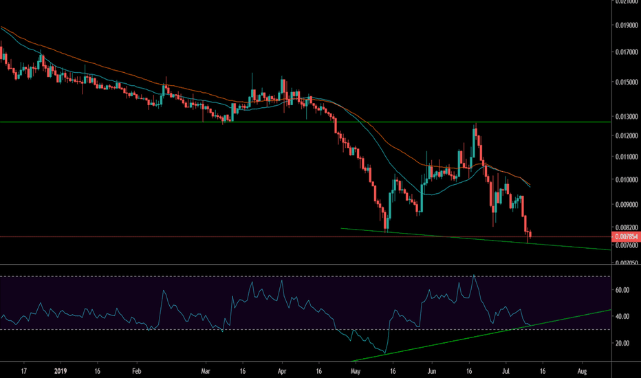The height and width of the screenshot is (378, 641).
Task: Click the current price label 0.007854
Action: (626, 236)
